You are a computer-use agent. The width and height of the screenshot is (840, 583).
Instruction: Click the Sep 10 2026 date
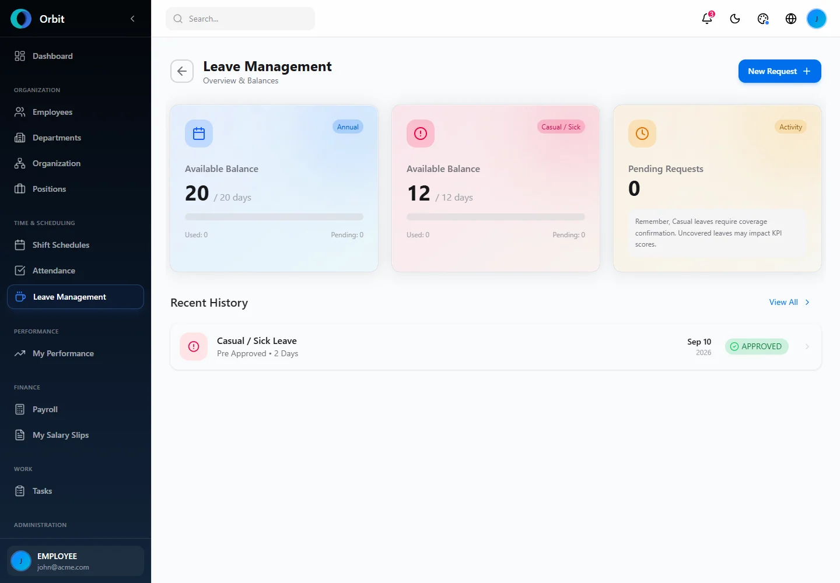[x=699, y=347]
